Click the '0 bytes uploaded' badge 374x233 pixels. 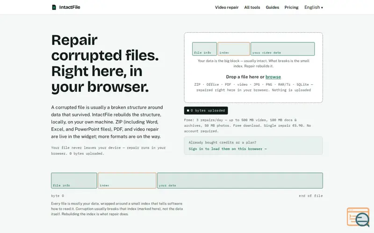206,110
